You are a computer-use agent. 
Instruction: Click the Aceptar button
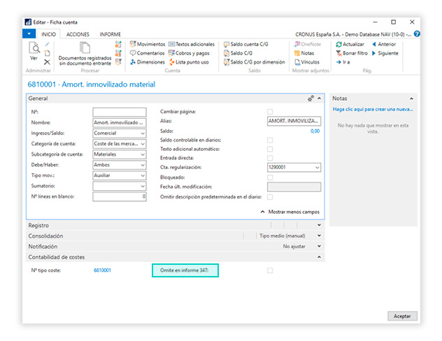(x=402, y=316)
